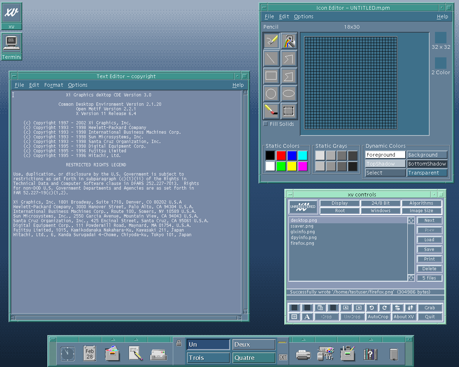Screen dimensions: 459x367
Task: Pick the Rectangle shape tool
Action: [271, 76]
